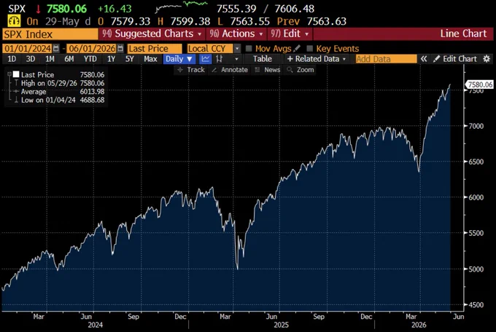This screenshot has height=332, width=496.
Task: Click the 7580.06 price tag on axis
Action: click(x=480, y=84)
